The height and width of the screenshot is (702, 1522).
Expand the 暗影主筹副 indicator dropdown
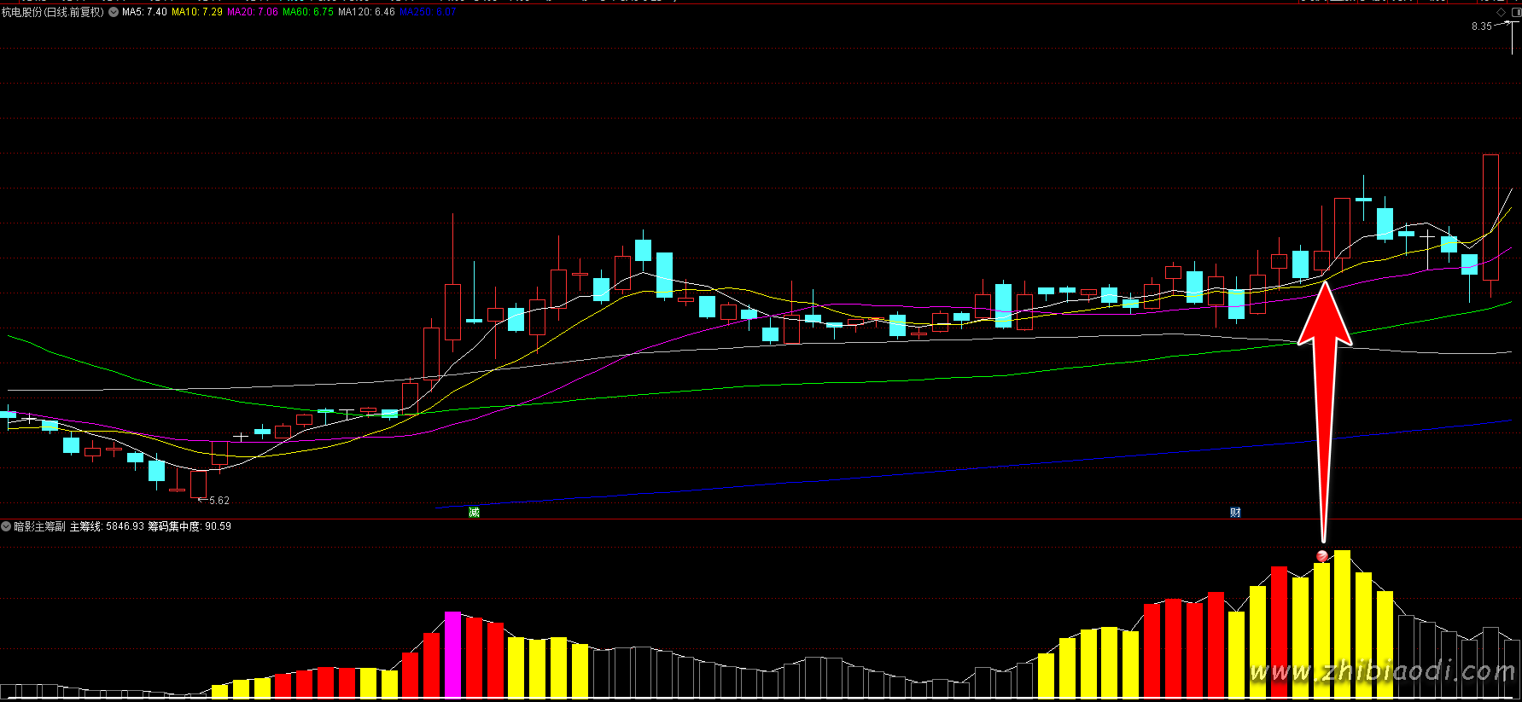point(6,526)
